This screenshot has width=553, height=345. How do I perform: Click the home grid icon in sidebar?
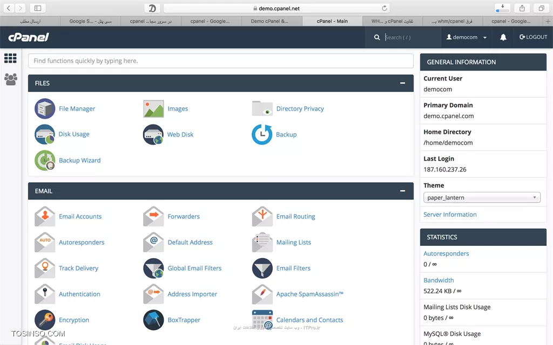coord(10,58)
